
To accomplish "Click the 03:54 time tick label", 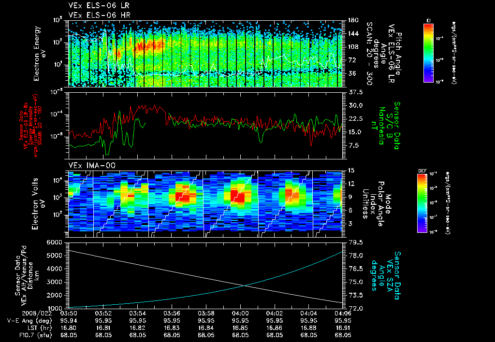I will point(137,313).
